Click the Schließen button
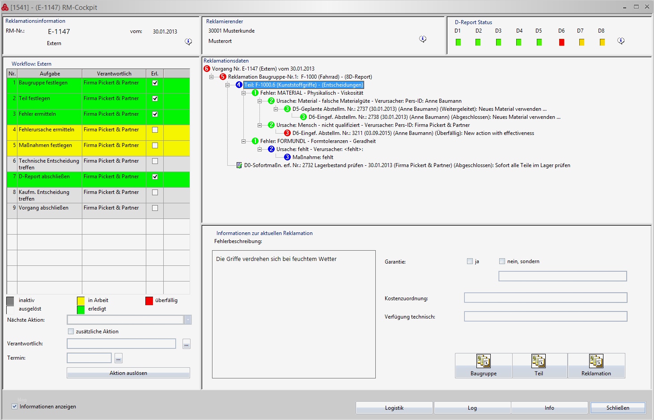Image resolution: width=654 pixels, height=420 pixels. (618, 408)
